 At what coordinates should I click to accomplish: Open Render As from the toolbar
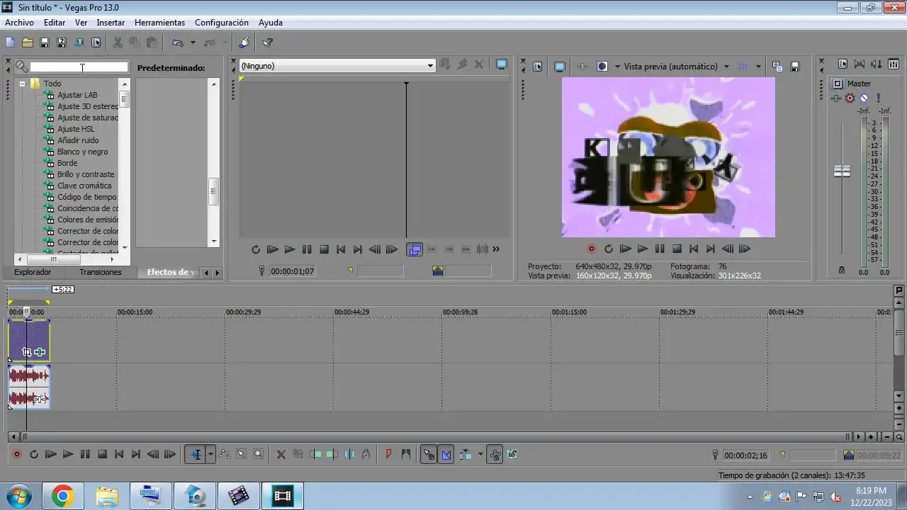(x=79, y=42)
